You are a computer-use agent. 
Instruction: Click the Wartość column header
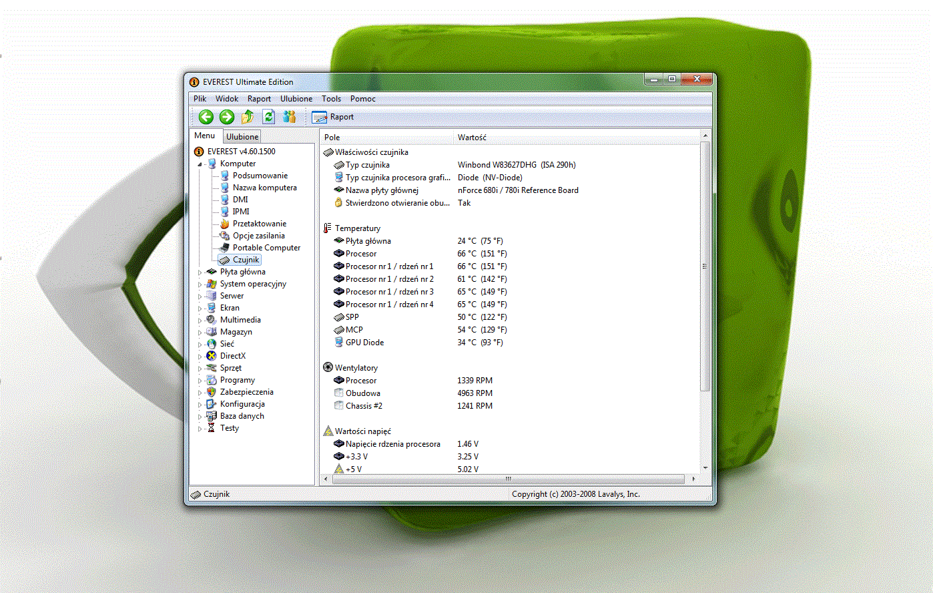click(577, 138)
